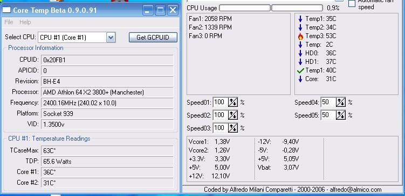This screenshot has width=405, height=196.
Task: Click the Frequency field 2400.16MHz
Action: click(107, 103)
